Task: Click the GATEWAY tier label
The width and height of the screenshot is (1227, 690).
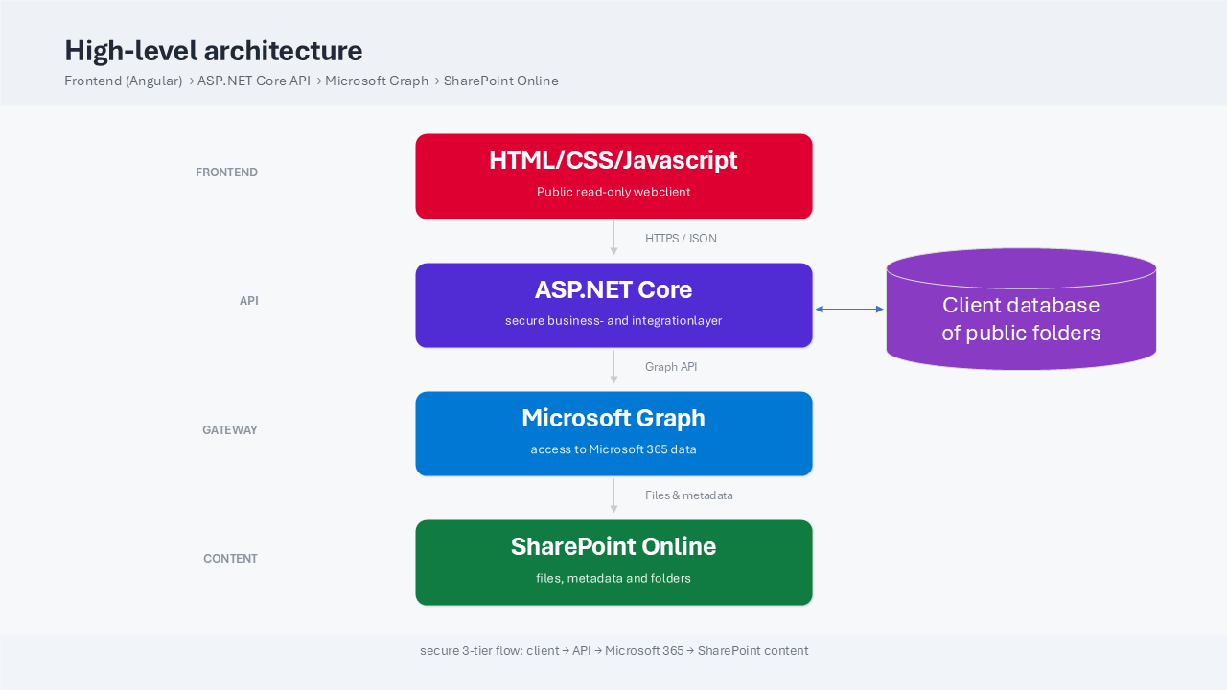Action: click(229, 430)
